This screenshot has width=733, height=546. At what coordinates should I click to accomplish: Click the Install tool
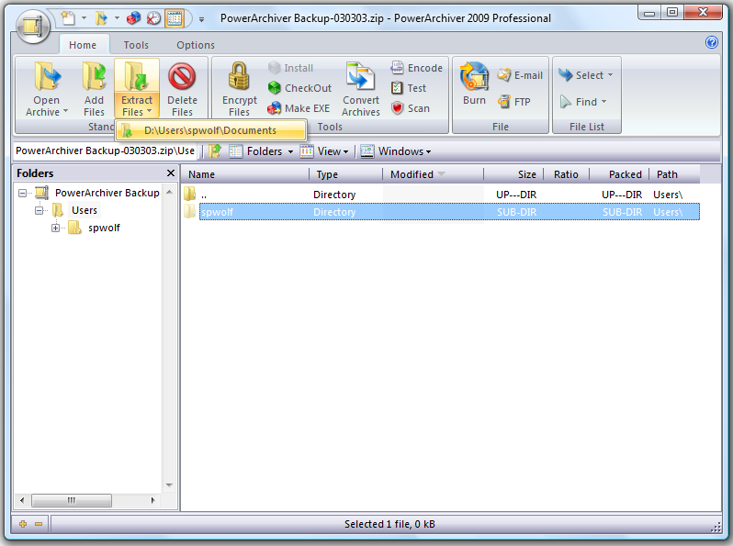coord(290,68)
